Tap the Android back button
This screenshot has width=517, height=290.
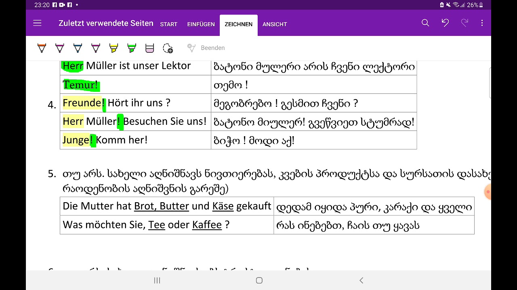pyautogui.click(x=361, y=280)
